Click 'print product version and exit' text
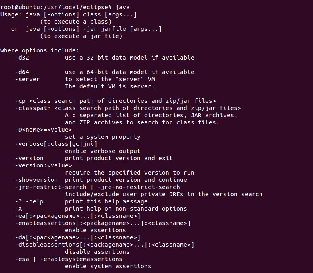The height and width of the screenshot is (273, 313). tap(119, 158)
